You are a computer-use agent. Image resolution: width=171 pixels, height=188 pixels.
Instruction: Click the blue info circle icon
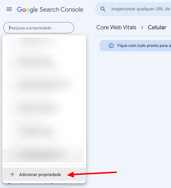111,46
